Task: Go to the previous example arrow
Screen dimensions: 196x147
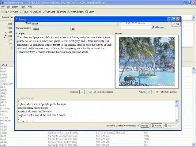Action: [x=82, y=92]
